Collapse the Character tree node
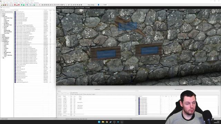Image resolution: width=221 pixels, height=124 pixels. 1,17
